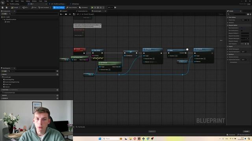This screenshot has width=252, height=141.
Task: Add new variable with Variables plus icon
Action: pos(57,98)
